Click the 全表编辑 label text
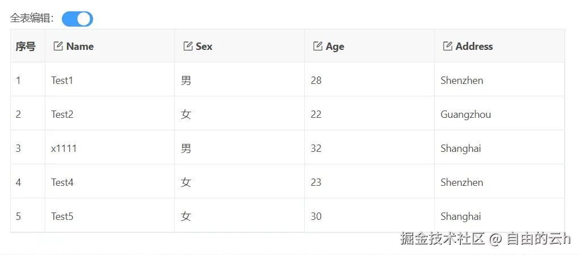The height and width of the screenshot is (255, 580). [32, 19]
